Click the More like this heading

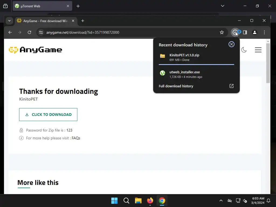point(38,182)
